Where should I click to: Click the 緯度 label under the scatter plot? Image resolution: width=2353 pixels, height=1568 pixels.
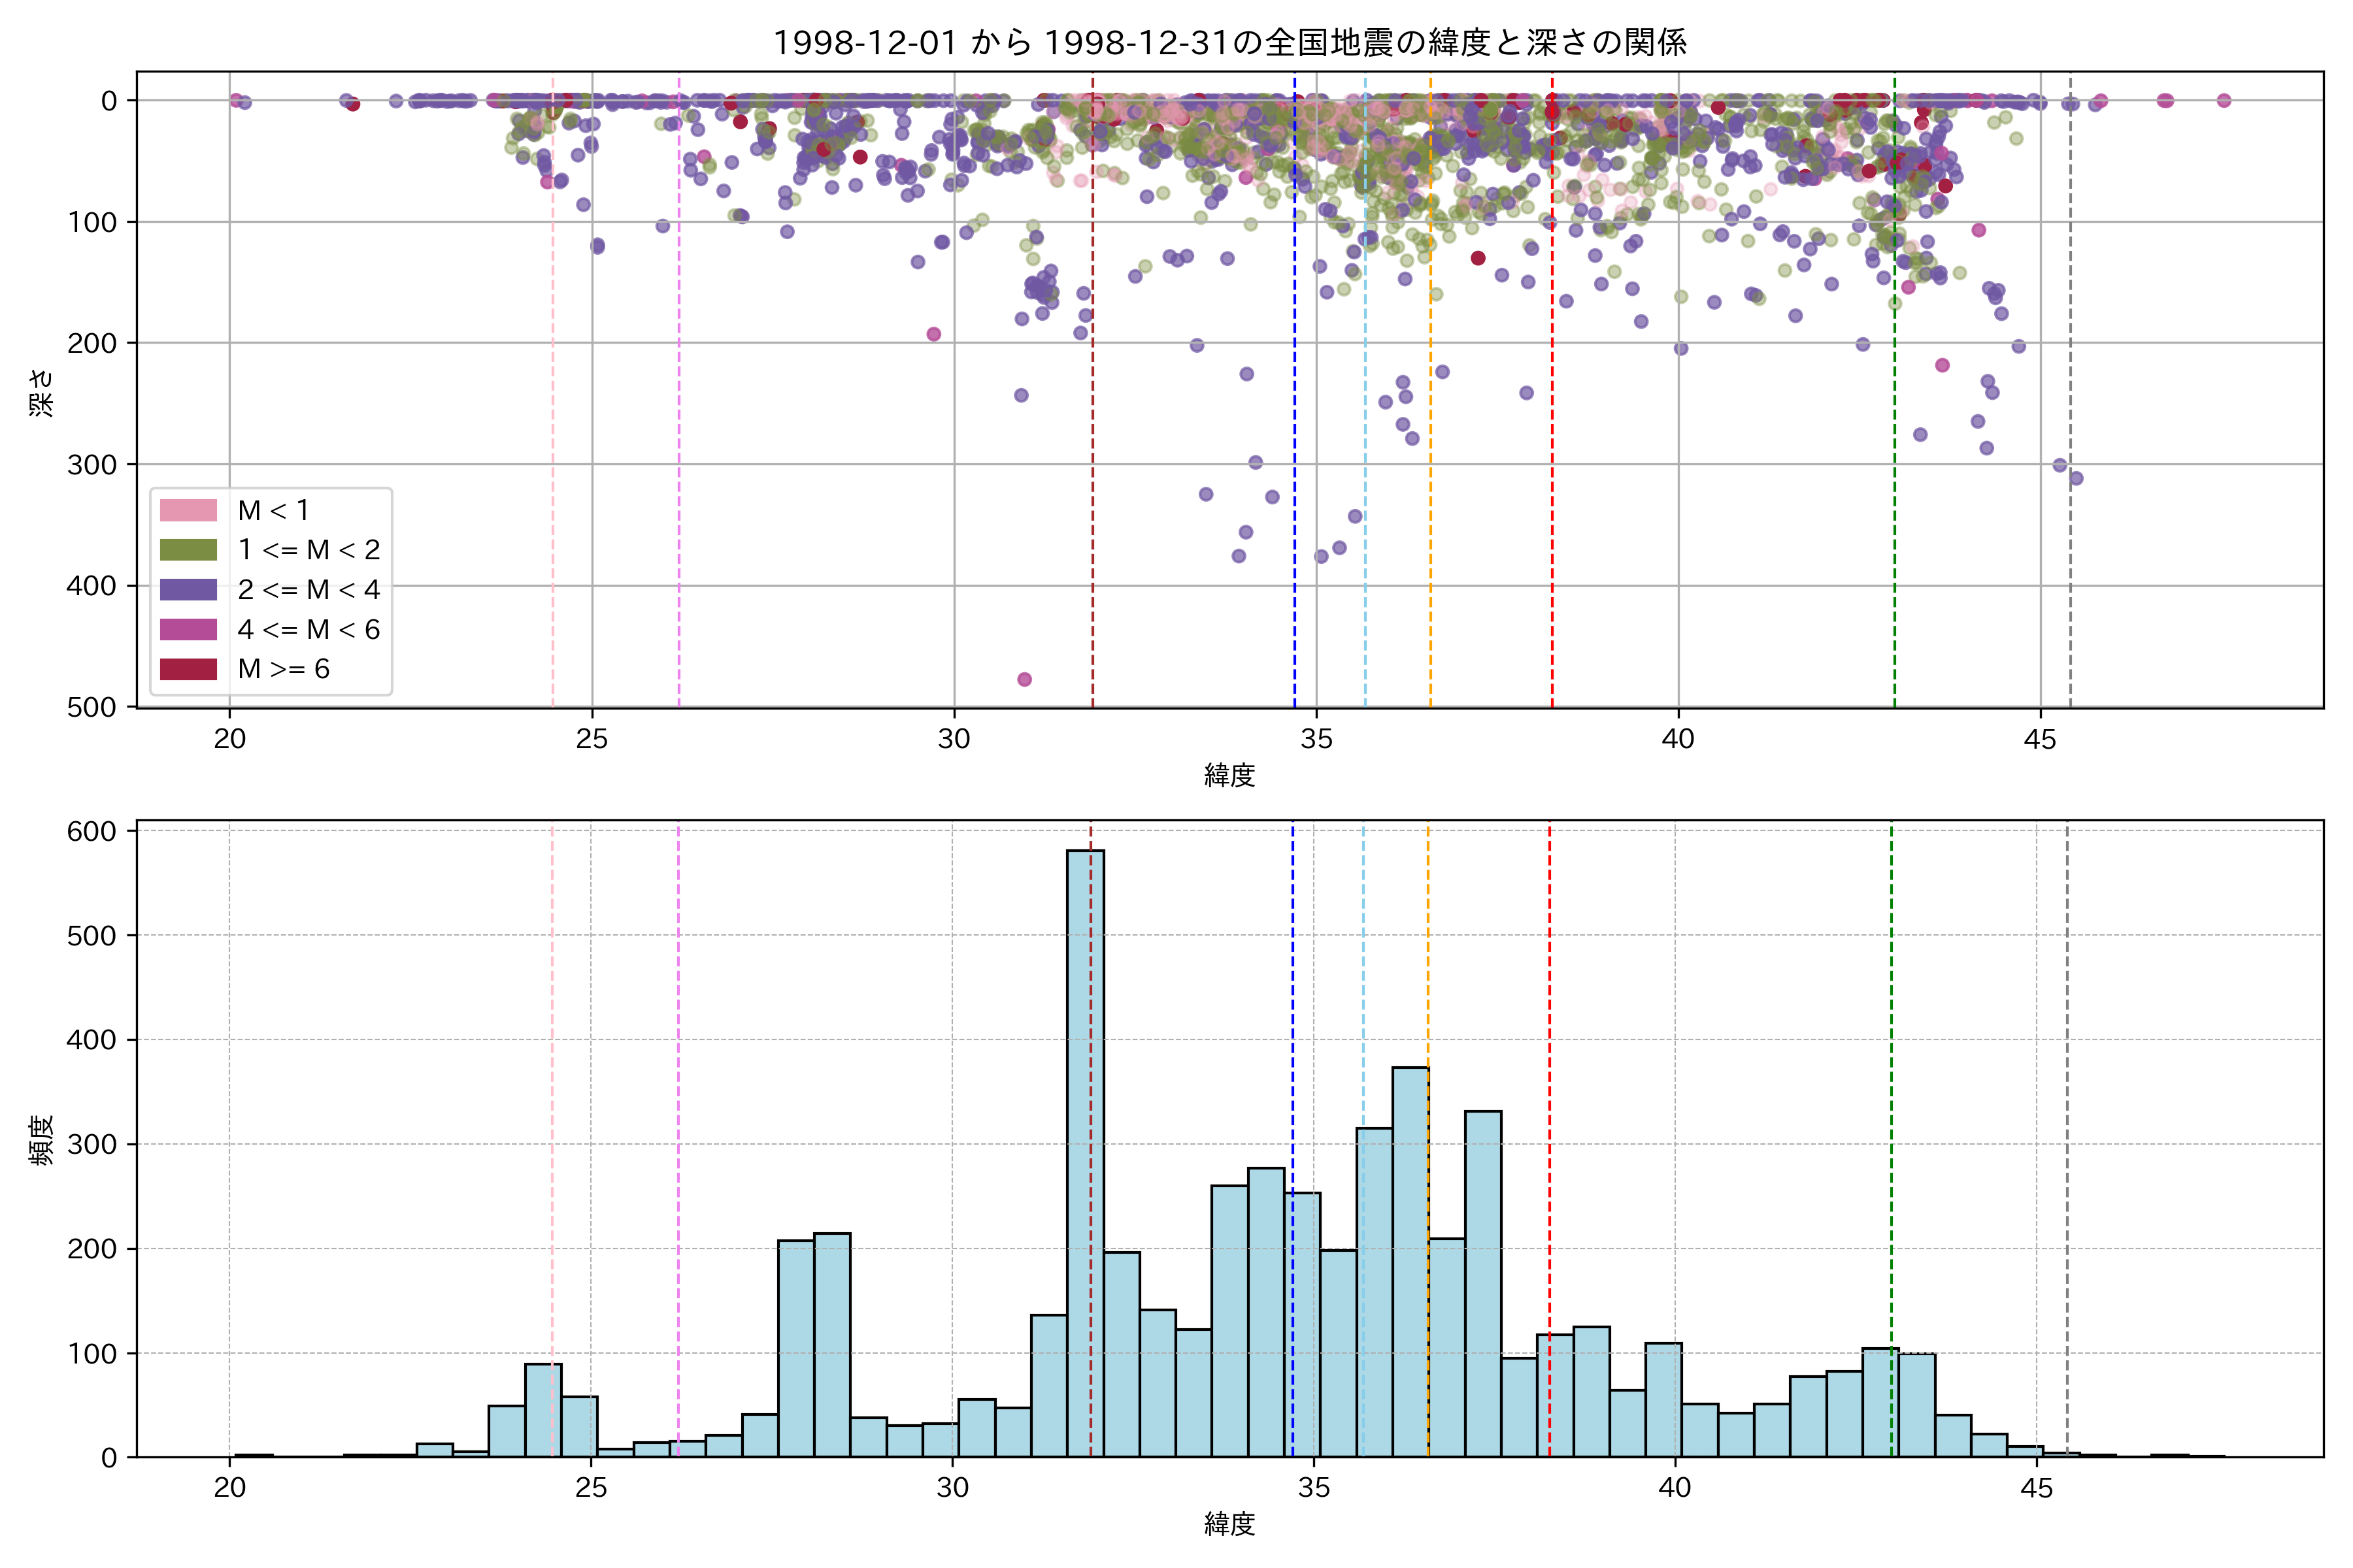click(1229, 775)
